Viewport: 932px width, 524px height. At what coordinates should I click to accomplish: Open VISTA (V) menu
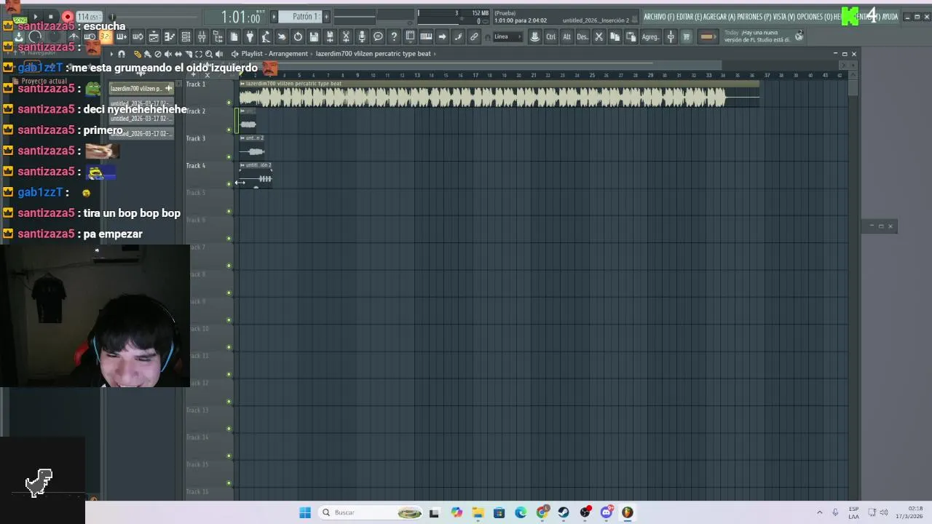click(783, 17)
